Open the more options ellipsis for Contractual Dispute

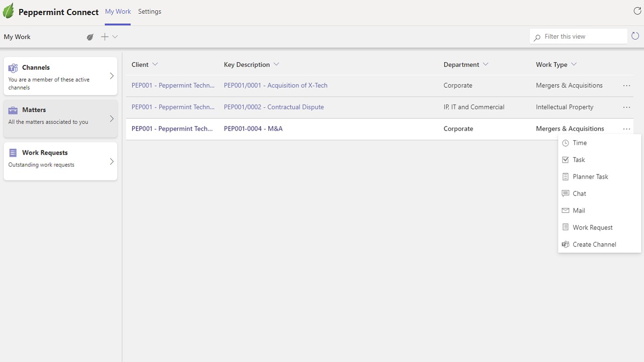pyautogui.click(x=627, y=107)
